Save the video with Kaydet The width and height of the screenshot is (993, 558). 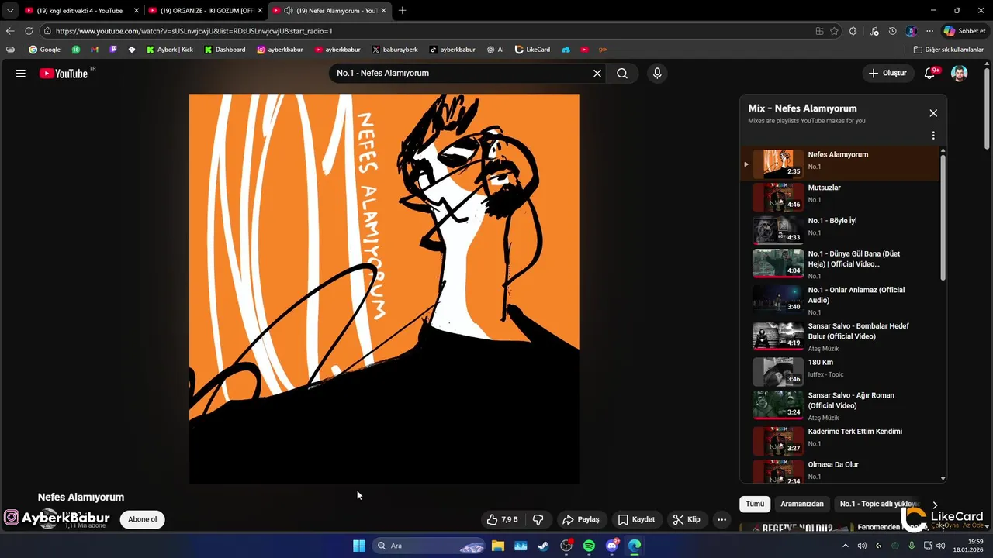(x=636, y=519)
